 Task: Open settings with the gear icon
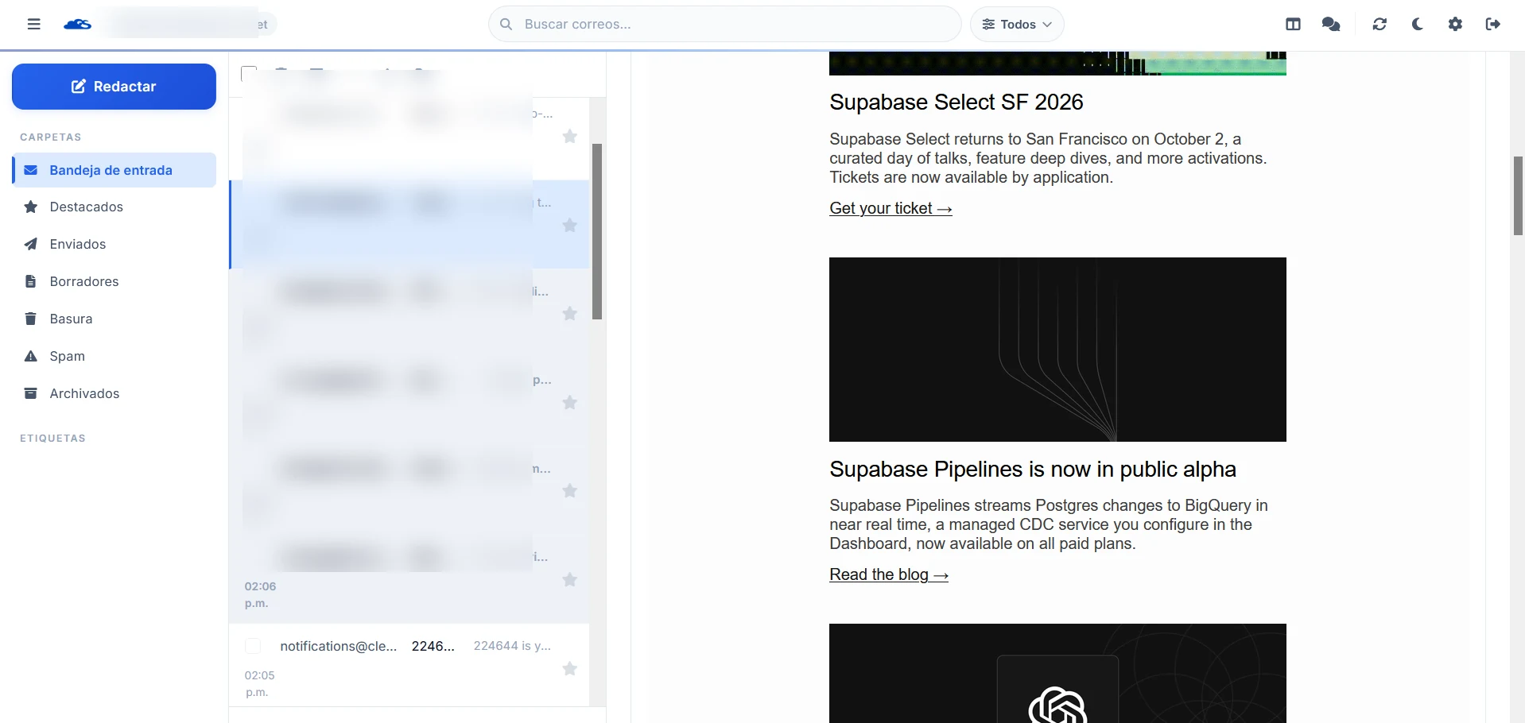click(1455, 24)
